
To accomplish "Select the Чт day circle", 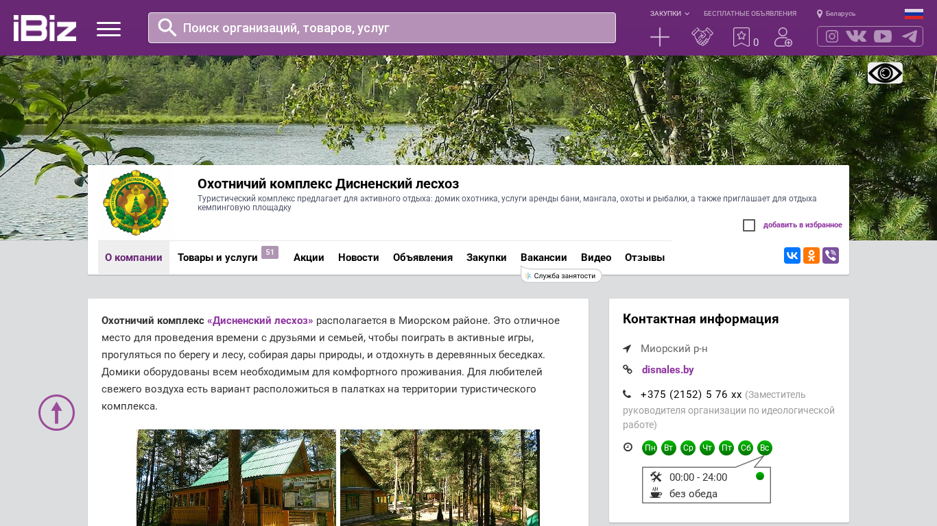I will click(x=707, y=448).
